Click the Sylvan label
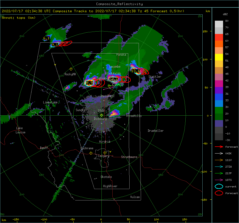 (x=102, y=78)
